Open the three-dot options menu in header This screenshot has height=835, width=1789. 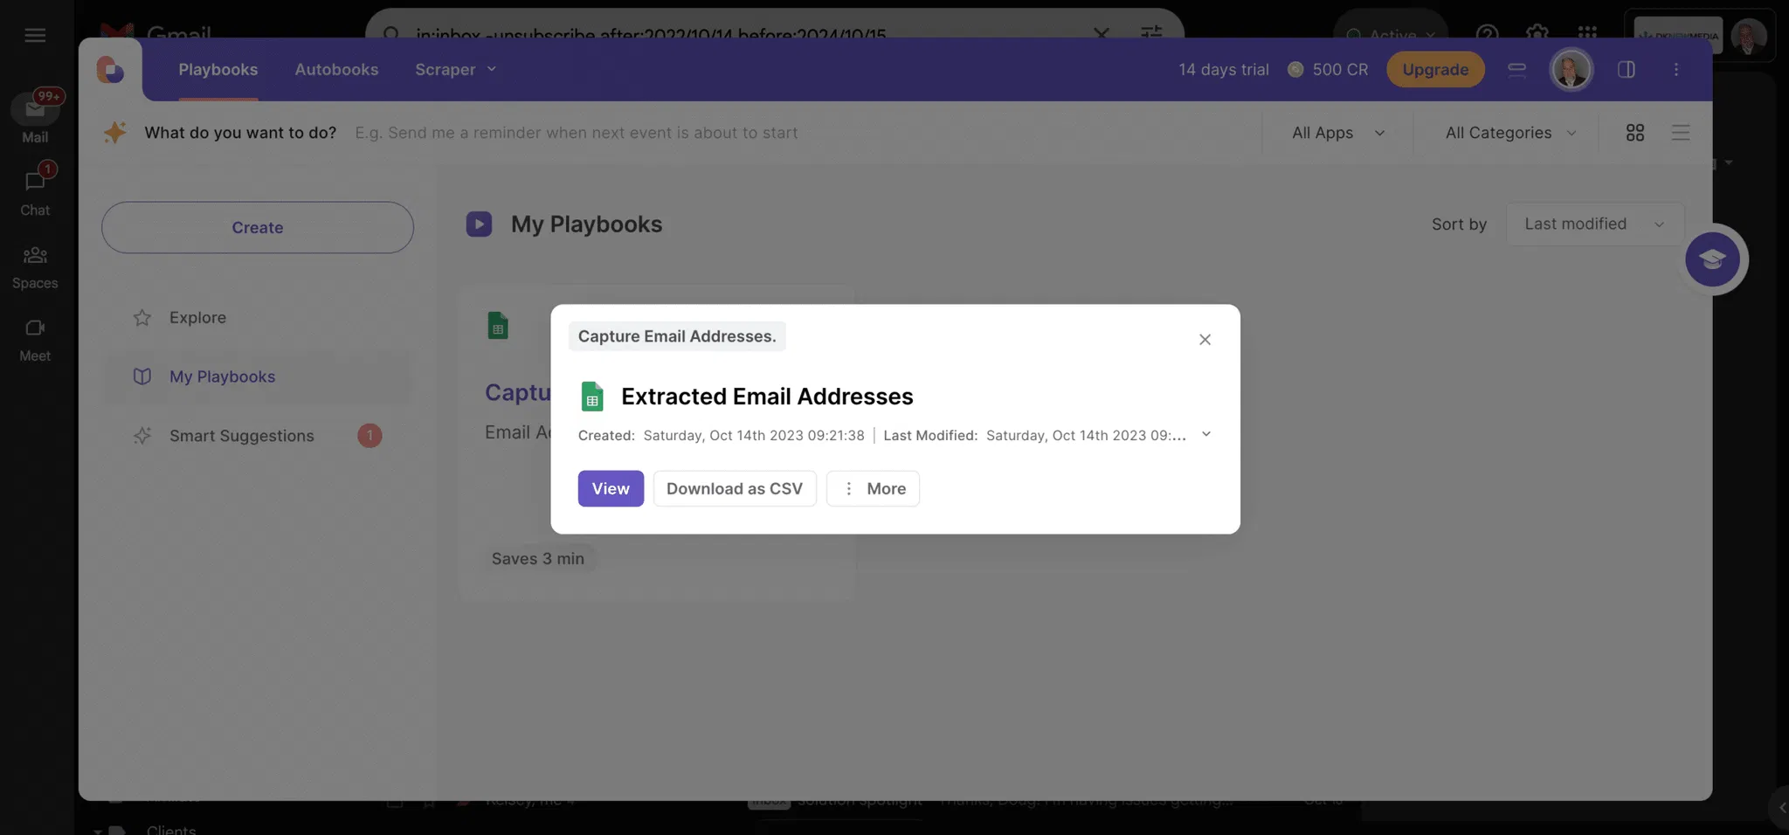[x=1675, y=70]
